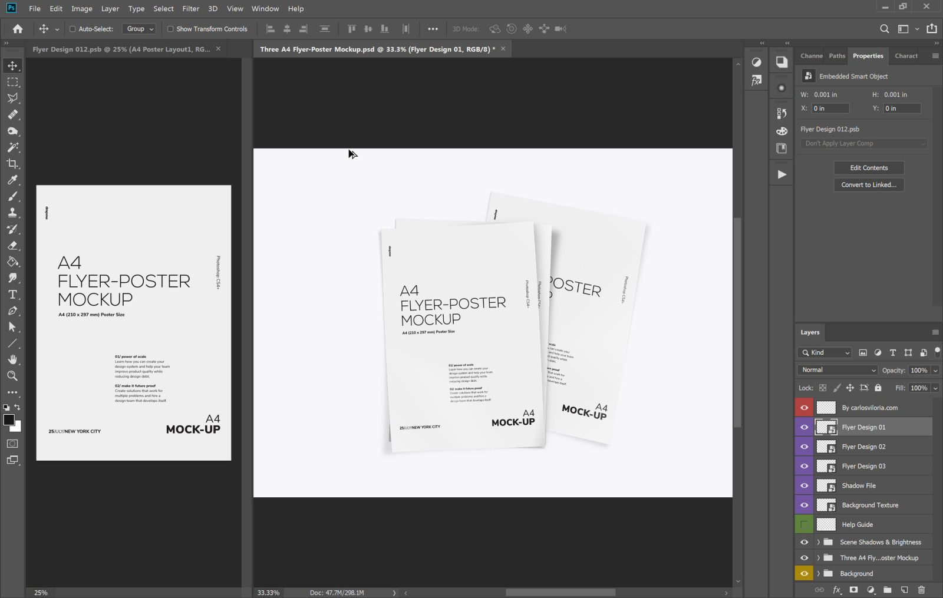This screenshot has height=598, width=943.
Task: Create new group folder icon
Action: (x=888, y=590)
